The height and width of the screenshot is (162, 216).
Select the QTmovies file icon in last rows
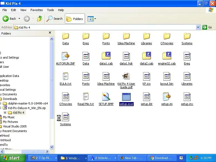[x=66, y=97]
